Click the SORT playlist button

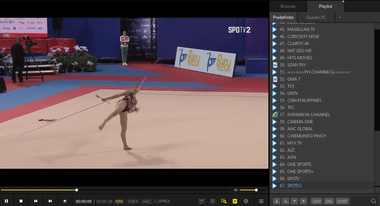pyautogui.click(x=343, y=201)
